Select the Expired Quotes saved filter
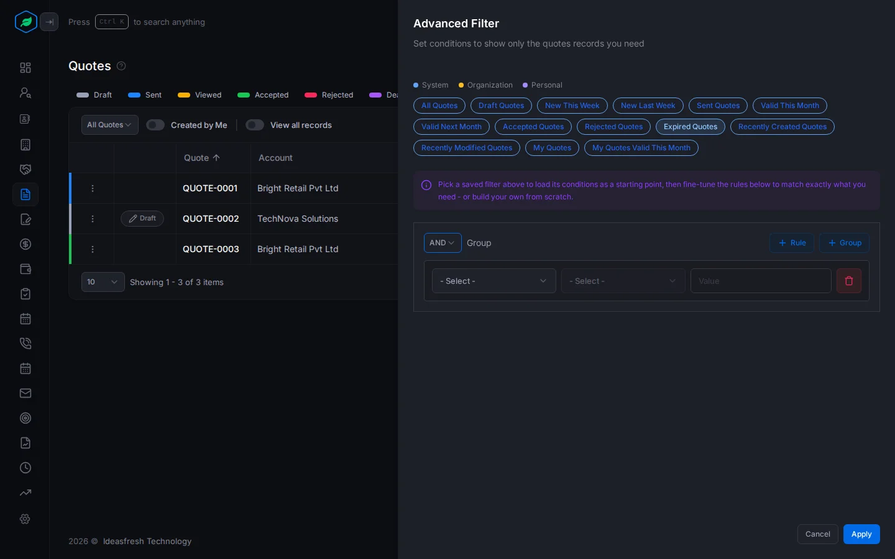The width and height of the screenshot is (895, 559). [x=691, y=127]
